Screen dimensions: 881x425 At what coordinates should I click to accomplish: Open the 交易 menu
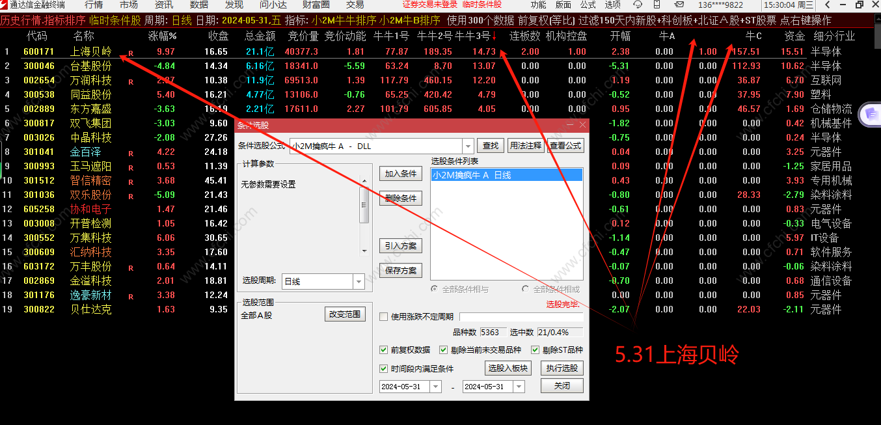pos(355,5)
